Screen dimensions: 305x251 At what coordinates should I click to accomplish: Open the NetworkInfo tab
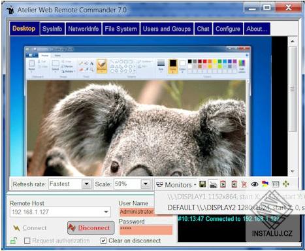tap(84, 29)
